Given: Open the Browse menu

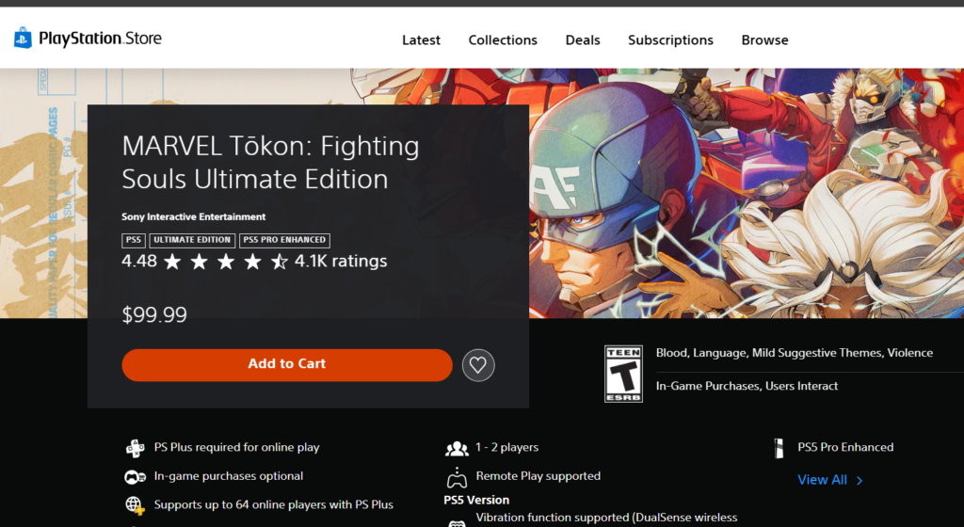Looking at the screenshot, I should pyautogui.click(x=764, y=40).
